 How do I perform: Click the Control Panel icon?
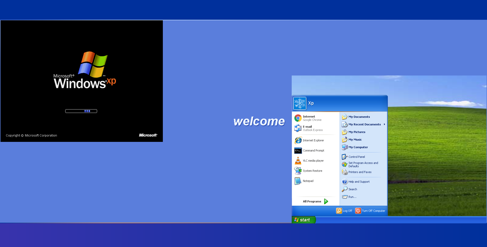click(344, 157)
